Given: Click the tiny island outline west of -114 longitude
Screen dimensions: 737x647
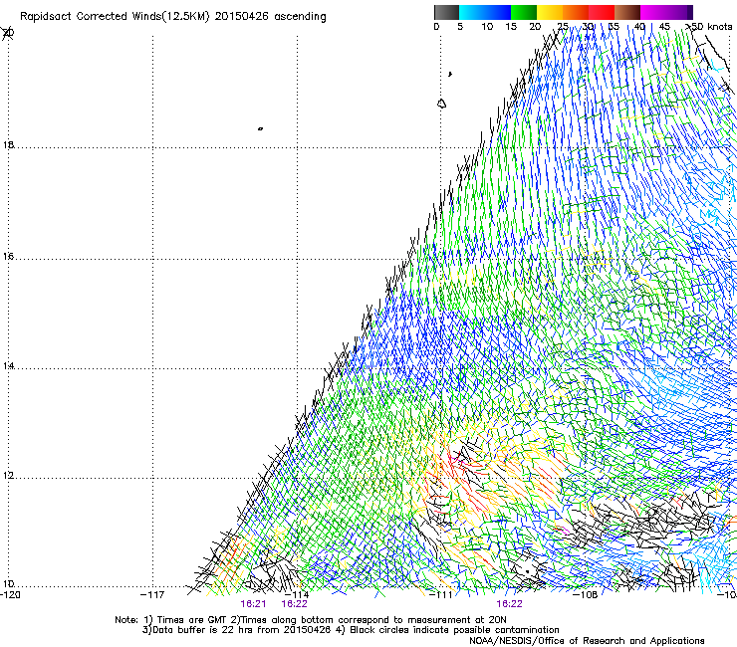Looking at the screenshot, I should pos(260,128).
